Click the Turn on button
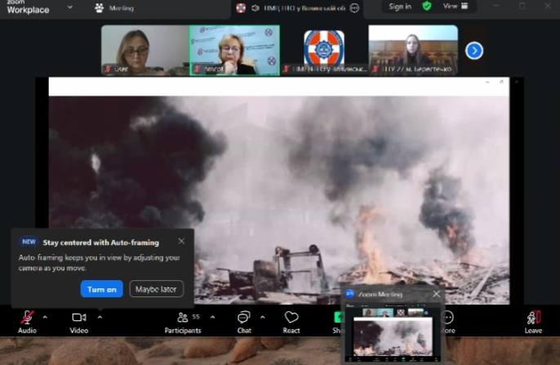560x365 pixels. 102,289
